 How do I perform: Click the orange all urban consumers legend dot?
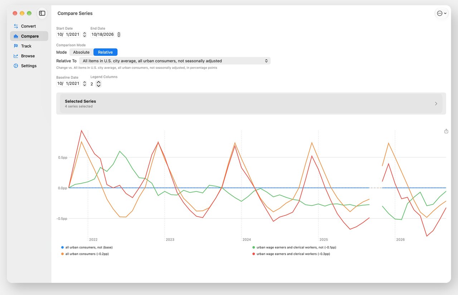pos(63,254)
